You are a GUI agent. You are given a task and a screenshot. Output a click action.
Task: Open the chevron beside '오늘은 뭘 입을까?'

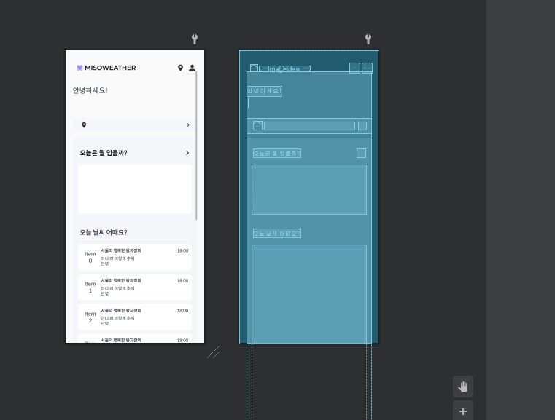(x=187, y=153)
